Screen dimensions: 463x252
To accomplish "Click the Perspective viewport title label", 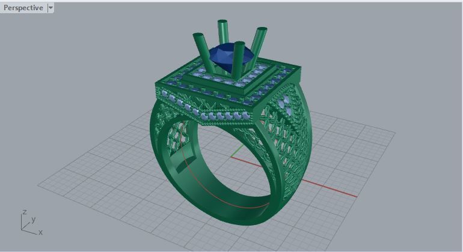I will pos(23,8).
